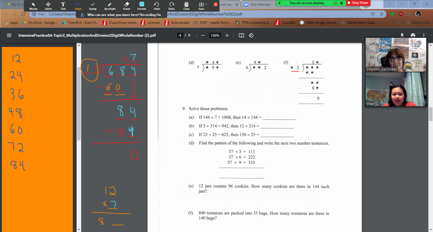433x232 pixels.
Task: Open the Chrome profile avatar
Action: coord(418,14)
